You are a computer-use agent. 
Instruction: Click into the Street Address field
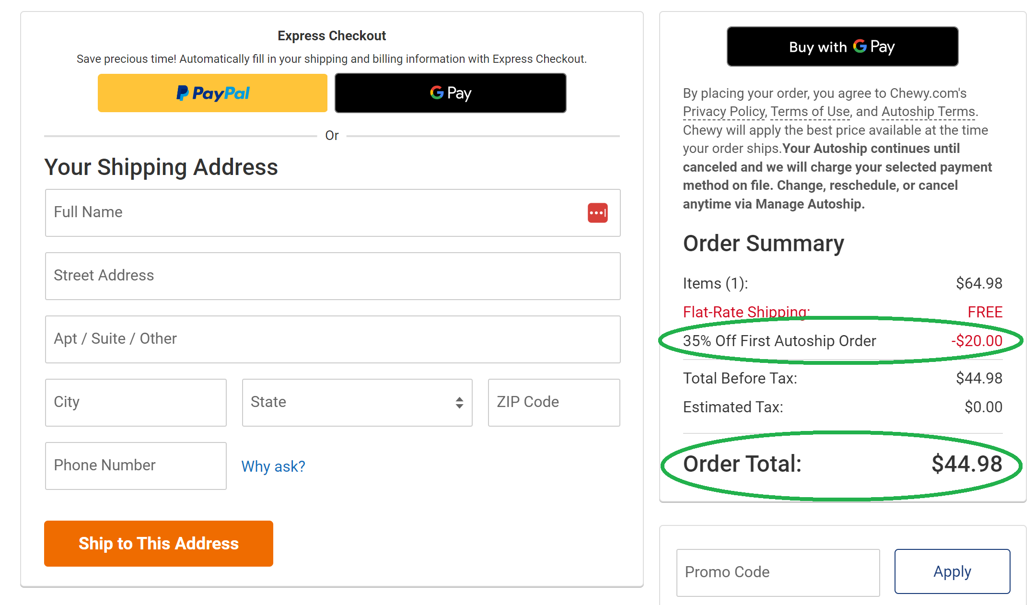pyautogui.click(x=333, y=276)
